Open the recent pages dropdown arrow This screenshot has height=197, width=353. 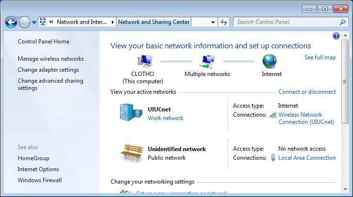point(34,22)
